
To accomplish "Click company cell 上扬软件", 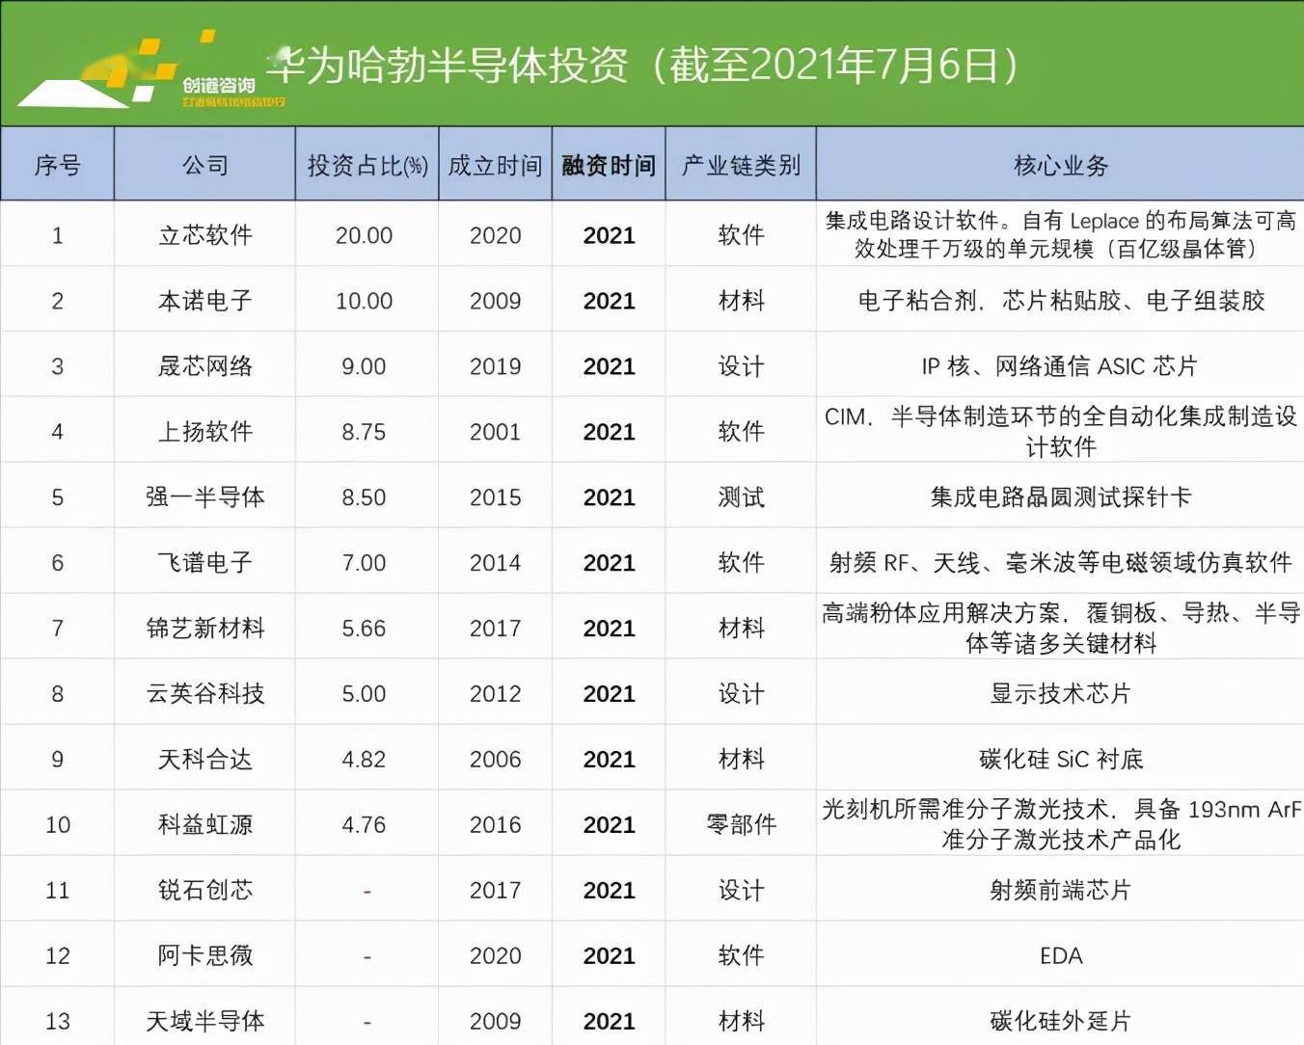I will pyautogui.click(x=204, y=431).
